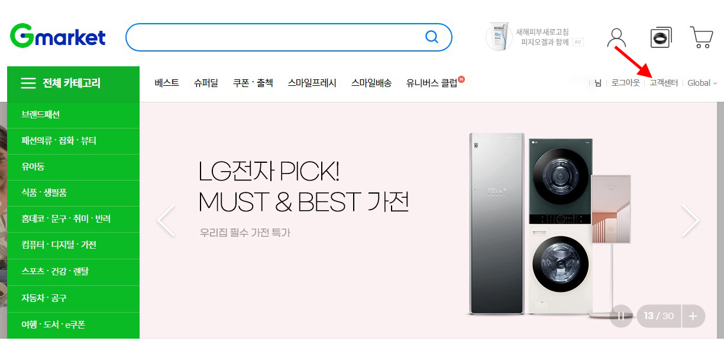This screenshot has height=357, width=724.
Task: Open the 슈퍼딜 tab
Action: pyautogui.click(x=206, y=83)
